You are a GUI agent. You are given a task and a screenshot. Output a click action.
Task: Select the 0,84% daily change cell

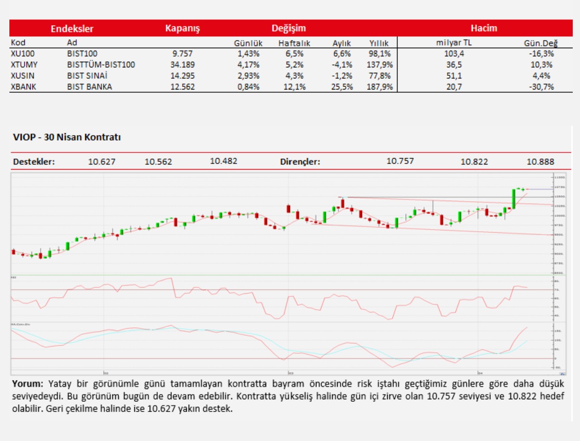tap(249, 87)
